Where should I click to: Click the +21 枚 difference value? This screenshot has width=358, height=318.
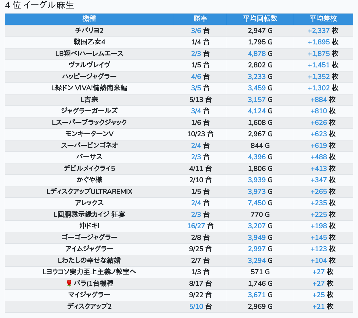tap(323, 306)
